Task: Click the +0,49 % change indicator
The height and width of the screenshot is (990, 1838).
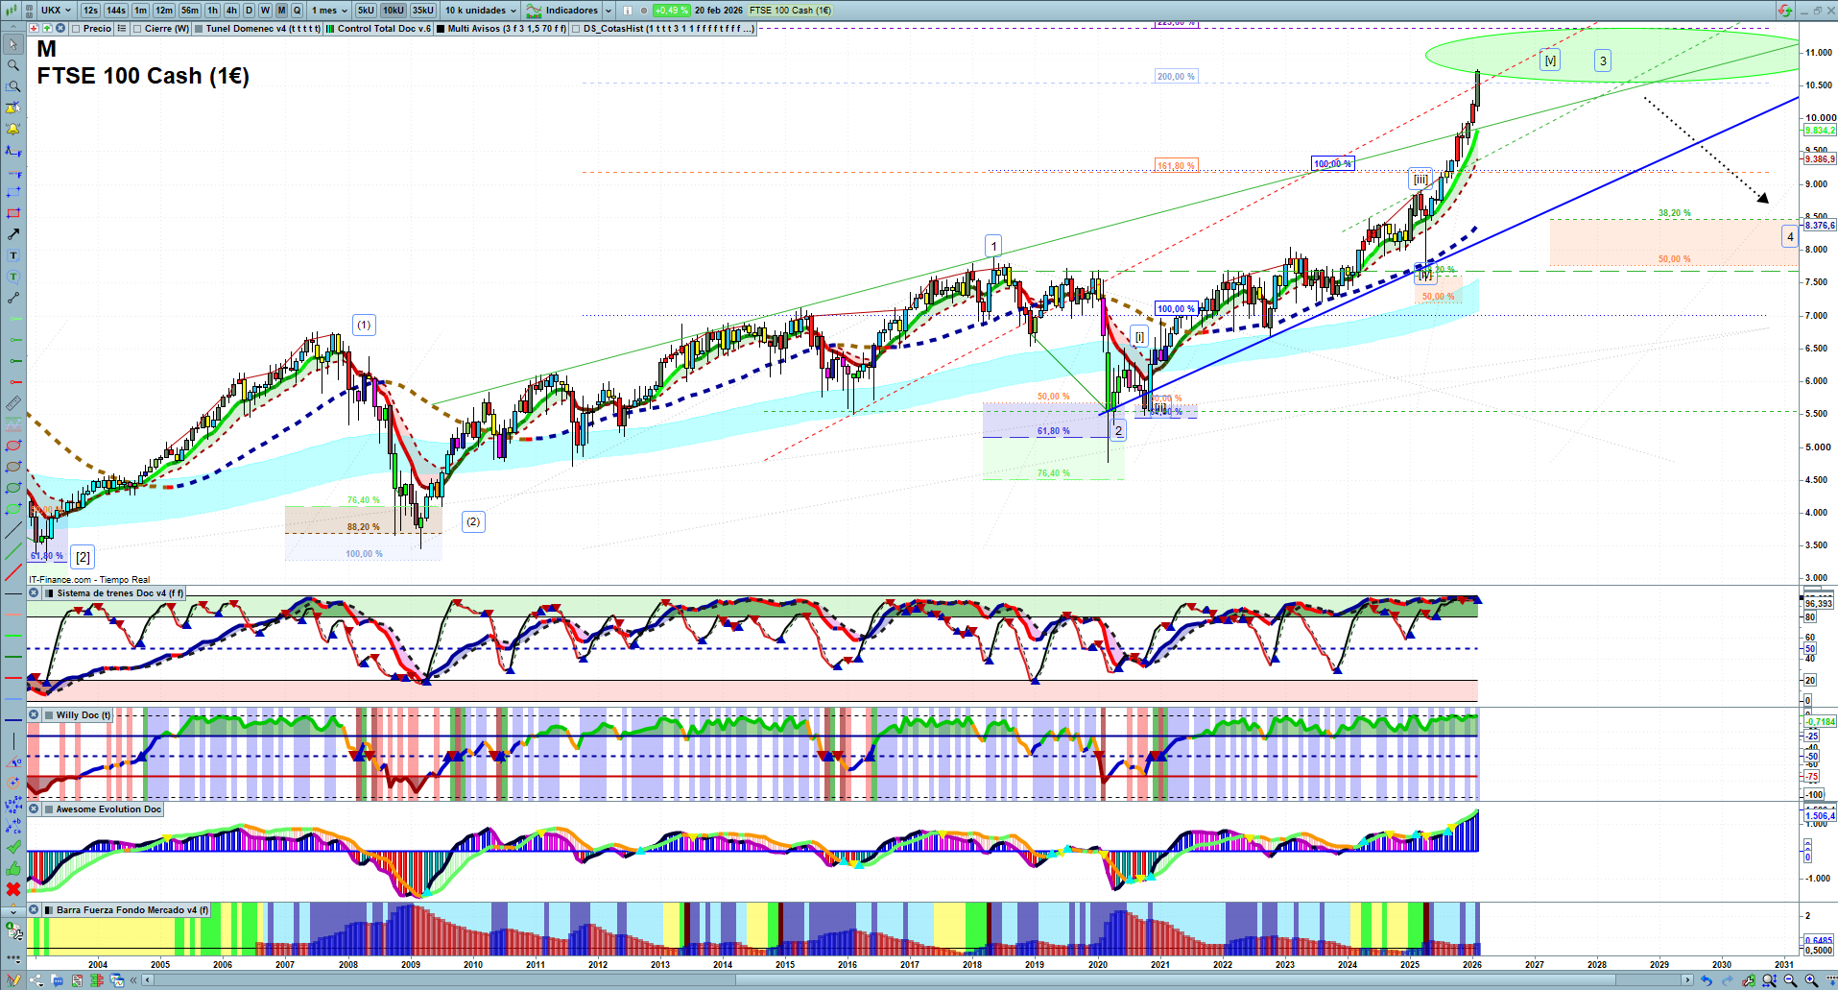Action: coord(671,11)
